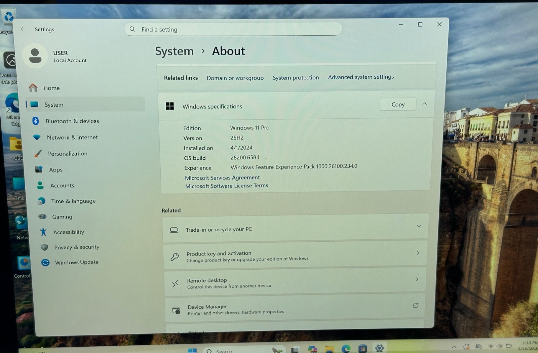This screenshot has height=353, width=538.
Task: Navigate to Home in sidebar
Action: pyautogui.click(x=51, y=88)
